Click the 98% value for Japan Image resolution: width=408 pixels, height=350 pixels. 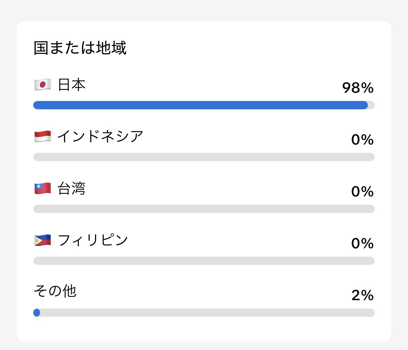(358, 88)
